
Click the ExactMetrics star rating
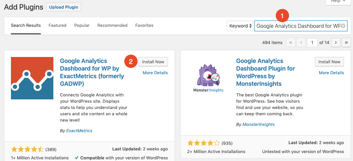tap(27, 149)
